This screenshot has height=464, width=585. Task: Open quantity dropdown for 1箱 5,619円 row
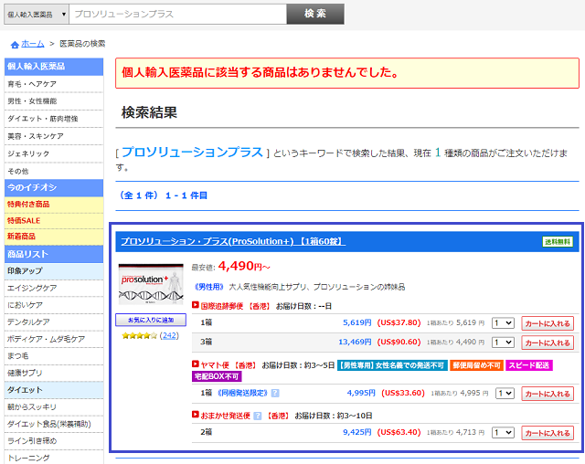(503, 323)
